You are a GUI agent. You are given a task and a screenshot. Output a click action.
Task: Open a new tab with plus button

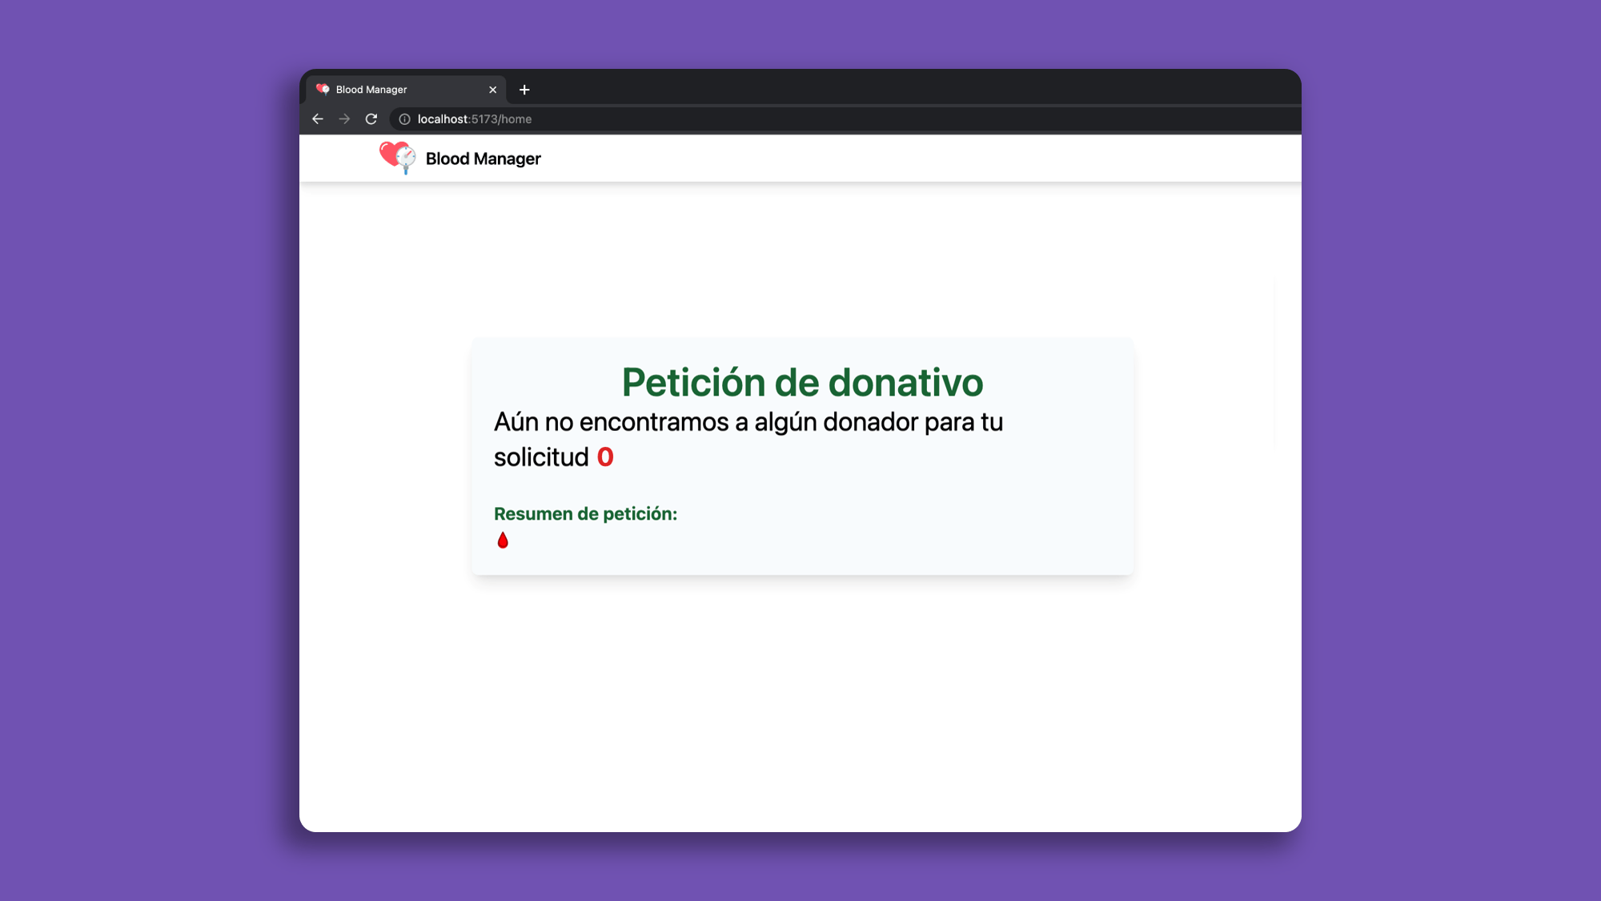[x=524, y=90]
